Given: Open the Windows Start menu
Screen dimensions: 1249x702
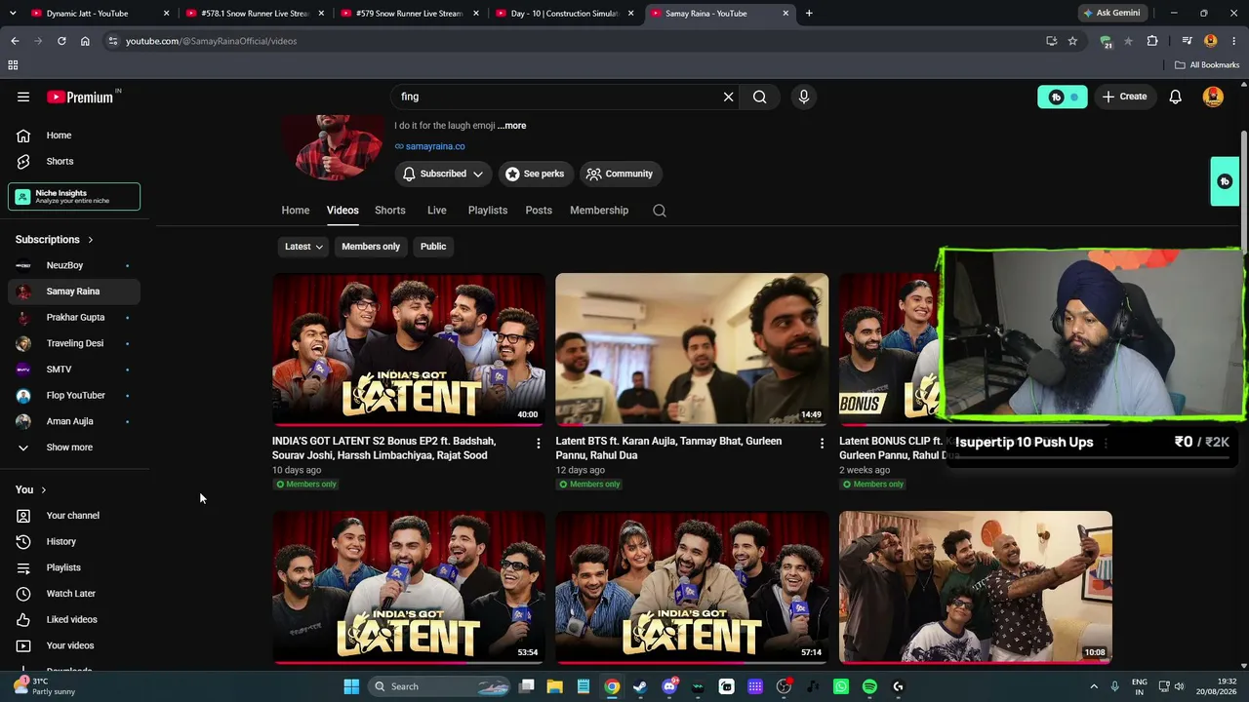Looking at the screenshot, I should (351, 686).
